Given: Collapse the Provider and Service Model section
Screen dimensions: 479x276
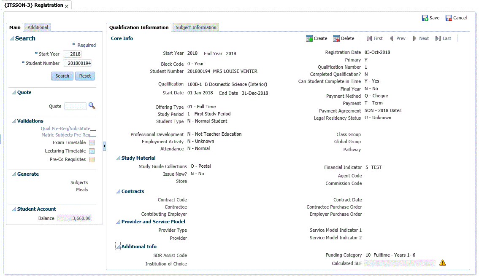Looking at the screenshot, I should 118,222.
